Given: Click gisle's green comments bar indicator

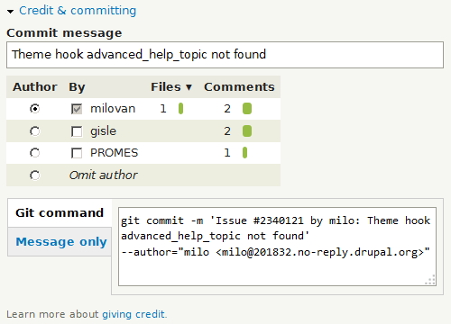Looking at the screenshot, I should tap(247, 131).
